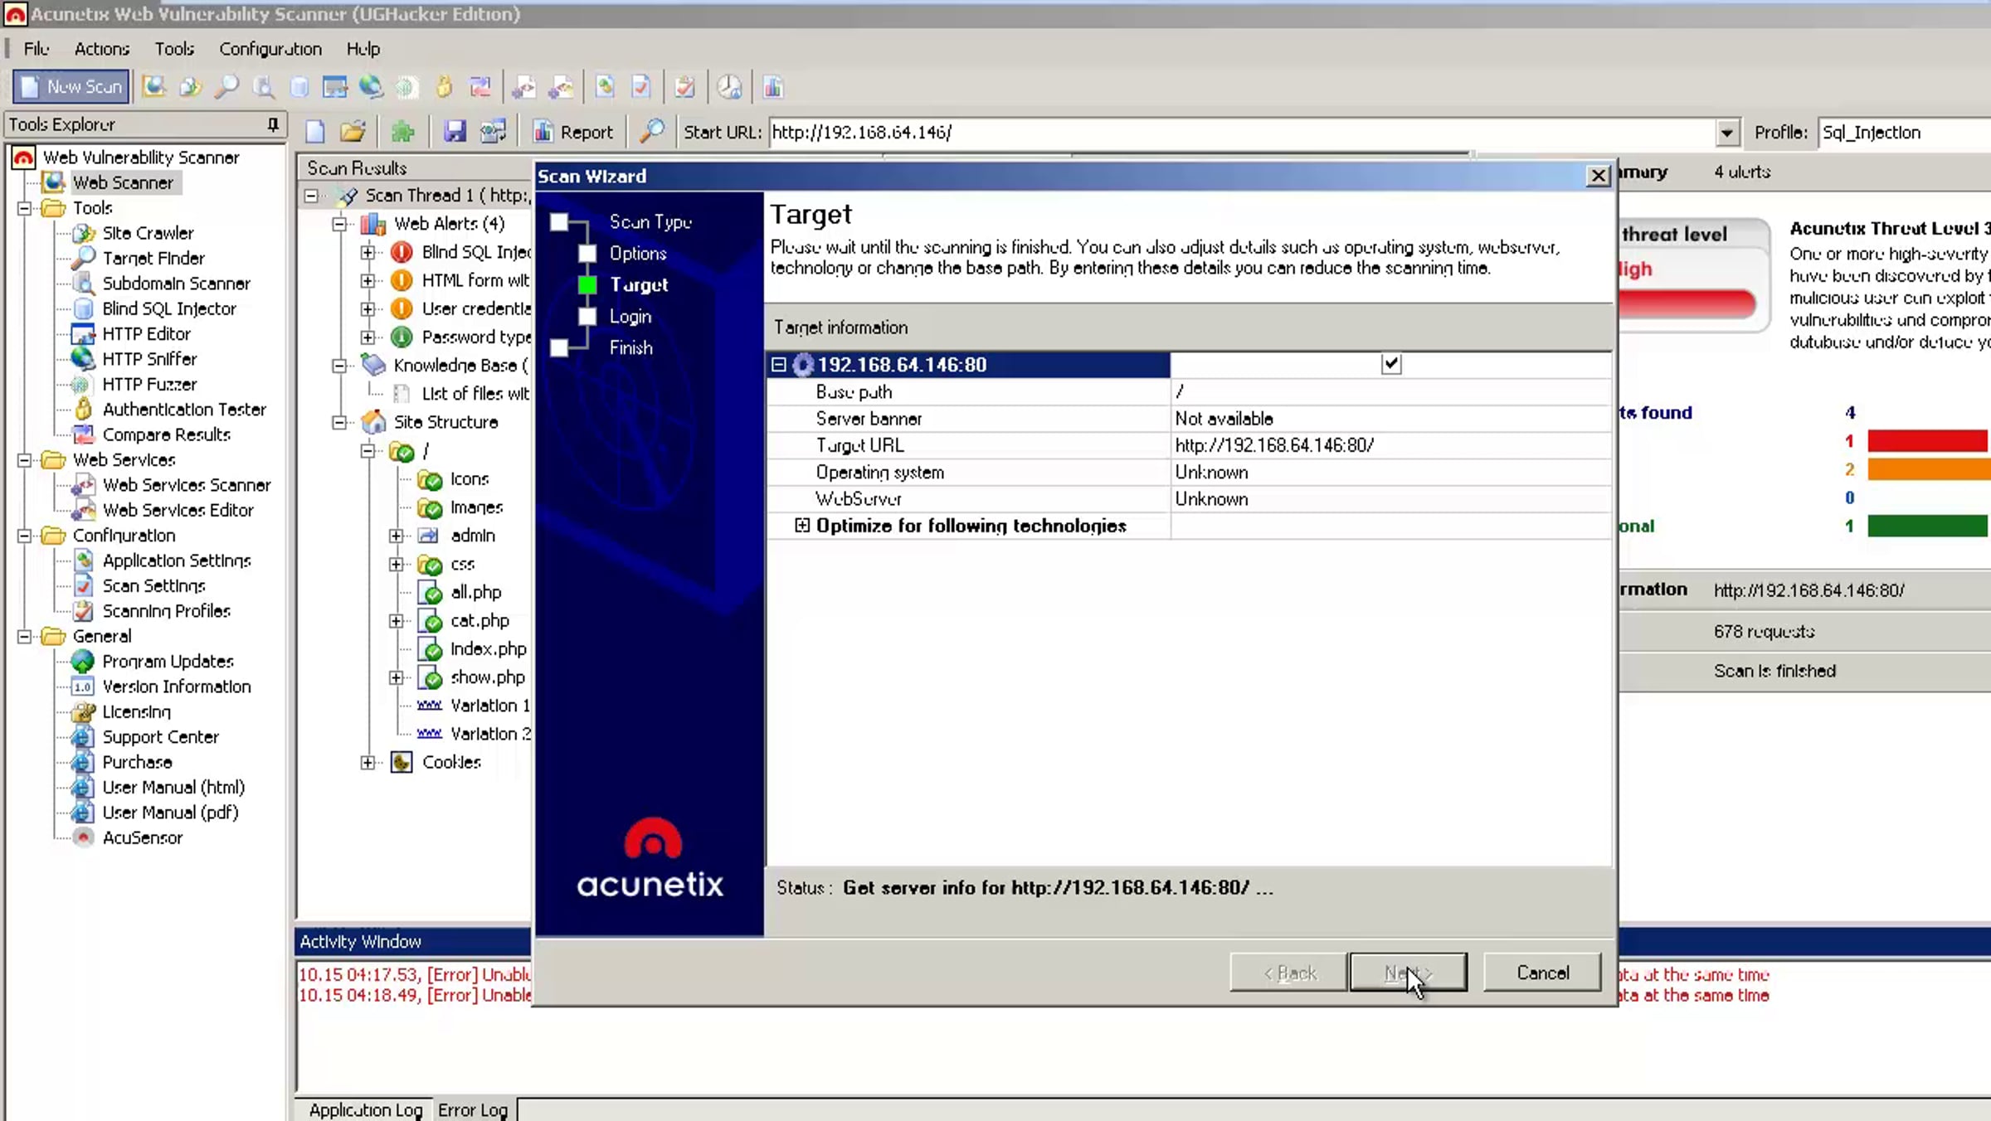Open the Start URL dropdown arrow
This screenshot has height=1121, width=1991.
(1726, 133)
